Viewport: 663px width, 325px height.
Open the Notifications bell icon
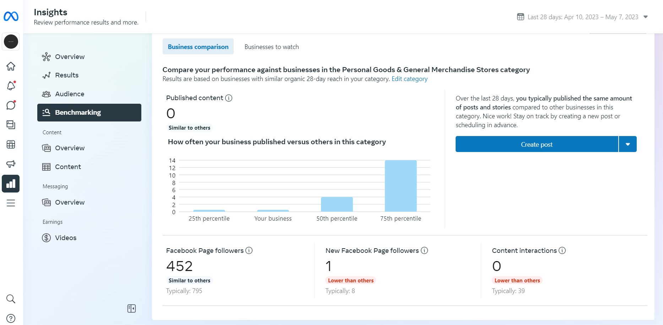pyautogui.click(x=11, y=86)
